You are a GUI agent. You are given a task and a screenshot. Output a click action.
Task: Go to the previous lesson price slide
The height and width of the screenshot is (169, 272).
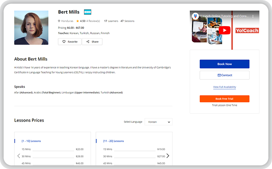[18, 156]
